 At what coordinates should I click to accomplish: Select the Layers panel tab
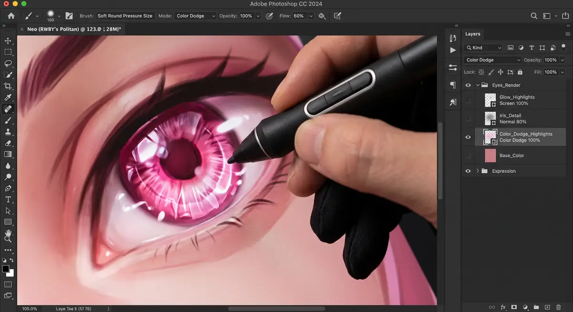pyautogui.click(x=473, y=34)
